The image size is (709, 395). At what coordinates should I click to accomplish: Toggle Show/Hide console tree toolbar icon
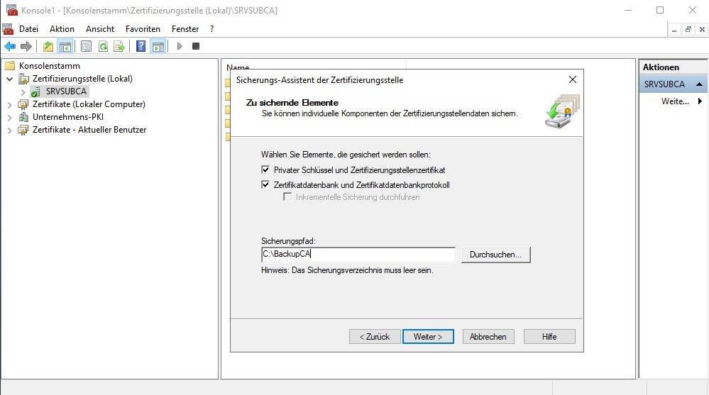(x=65, y=46)
